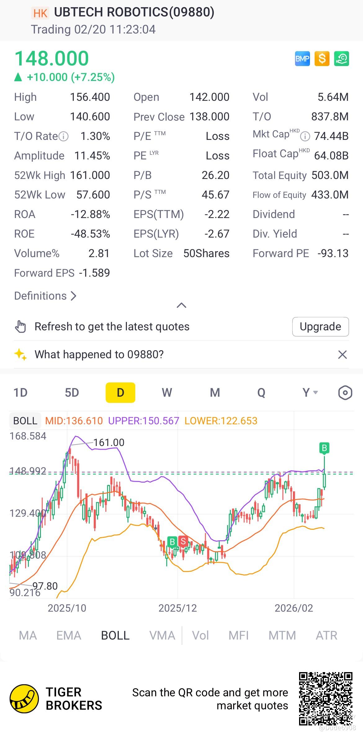The height and width of the screenshot is (736, 363).
Task: Tap UPPER:150.567 indicator value
Action: pyautogui.click(x=144, y=421)
